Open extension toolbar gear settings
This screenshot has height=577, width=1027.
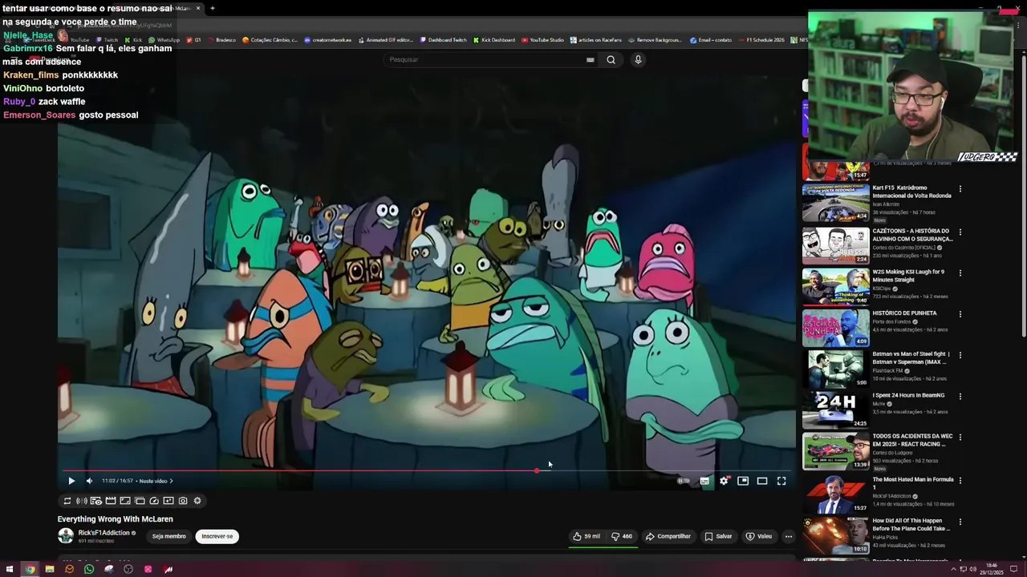(x=197, y=501)
